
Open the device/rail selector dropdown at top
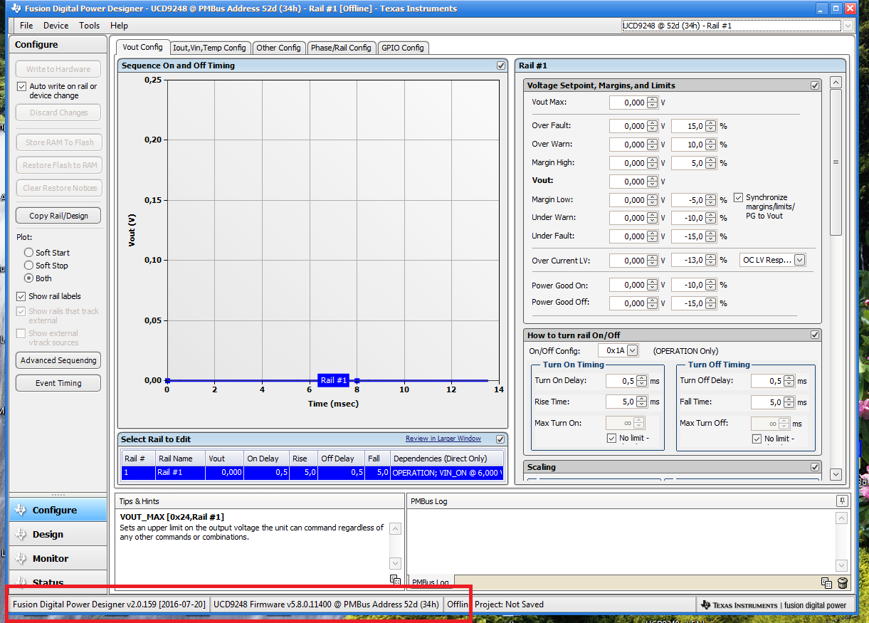848,26
